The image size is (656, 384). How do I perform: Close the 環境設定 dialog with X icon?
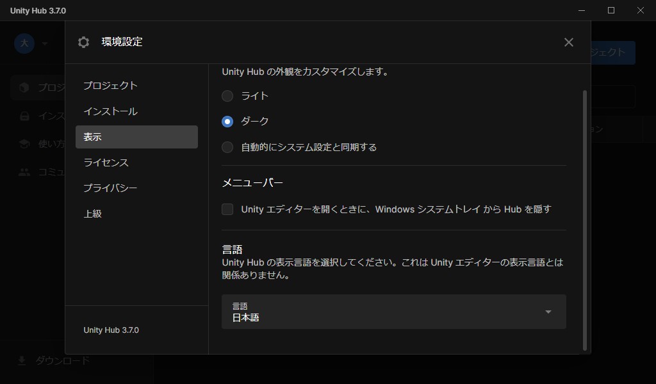click(568, 42)
